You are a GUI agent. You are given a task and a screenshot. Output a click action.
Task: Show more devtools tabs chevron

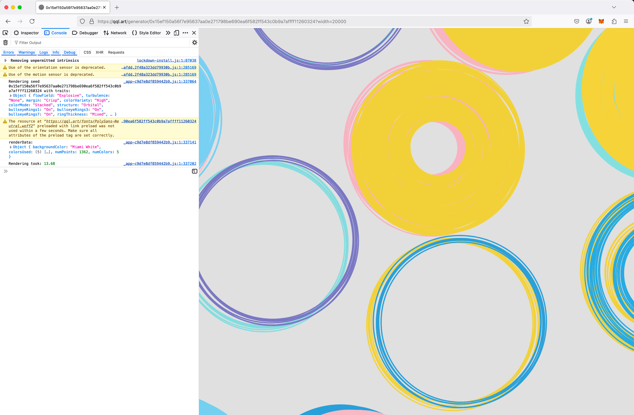168,33
